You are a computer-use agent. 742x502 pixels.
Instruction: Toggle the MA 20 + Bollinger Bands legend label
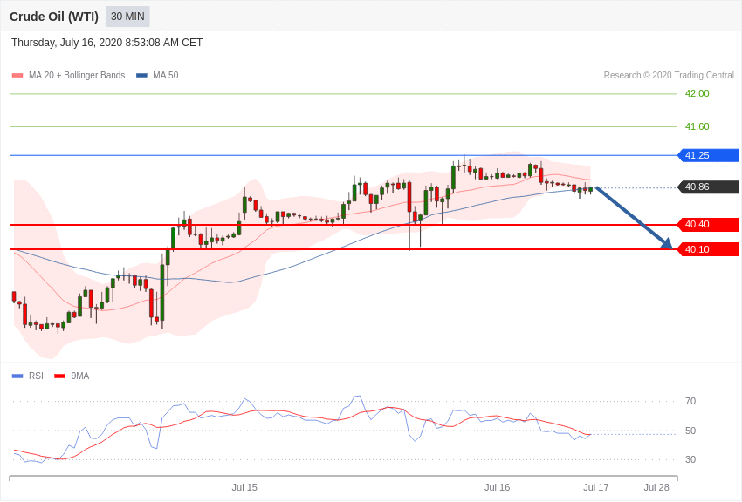(x=77, y=76)
